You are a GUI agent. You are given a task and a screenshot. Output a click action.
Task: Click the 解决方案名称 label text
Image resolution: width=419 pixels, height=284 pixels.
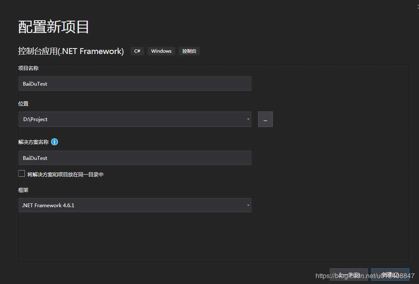[33, 142]
